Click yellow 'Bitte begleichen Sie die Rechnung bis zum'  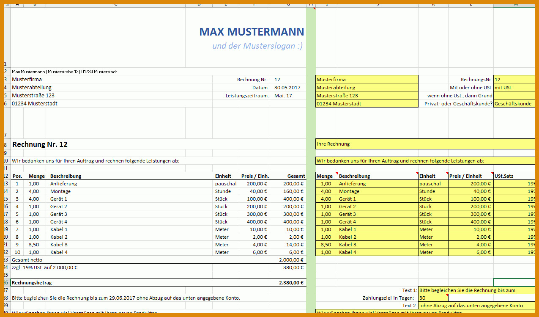pyautogui.click(x=476, y=290)
